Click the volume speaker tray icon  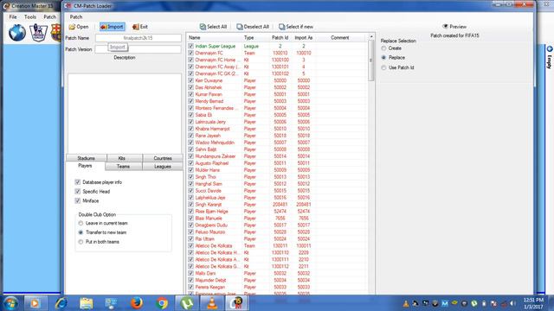pyautogui.click(x=513, y=303)
